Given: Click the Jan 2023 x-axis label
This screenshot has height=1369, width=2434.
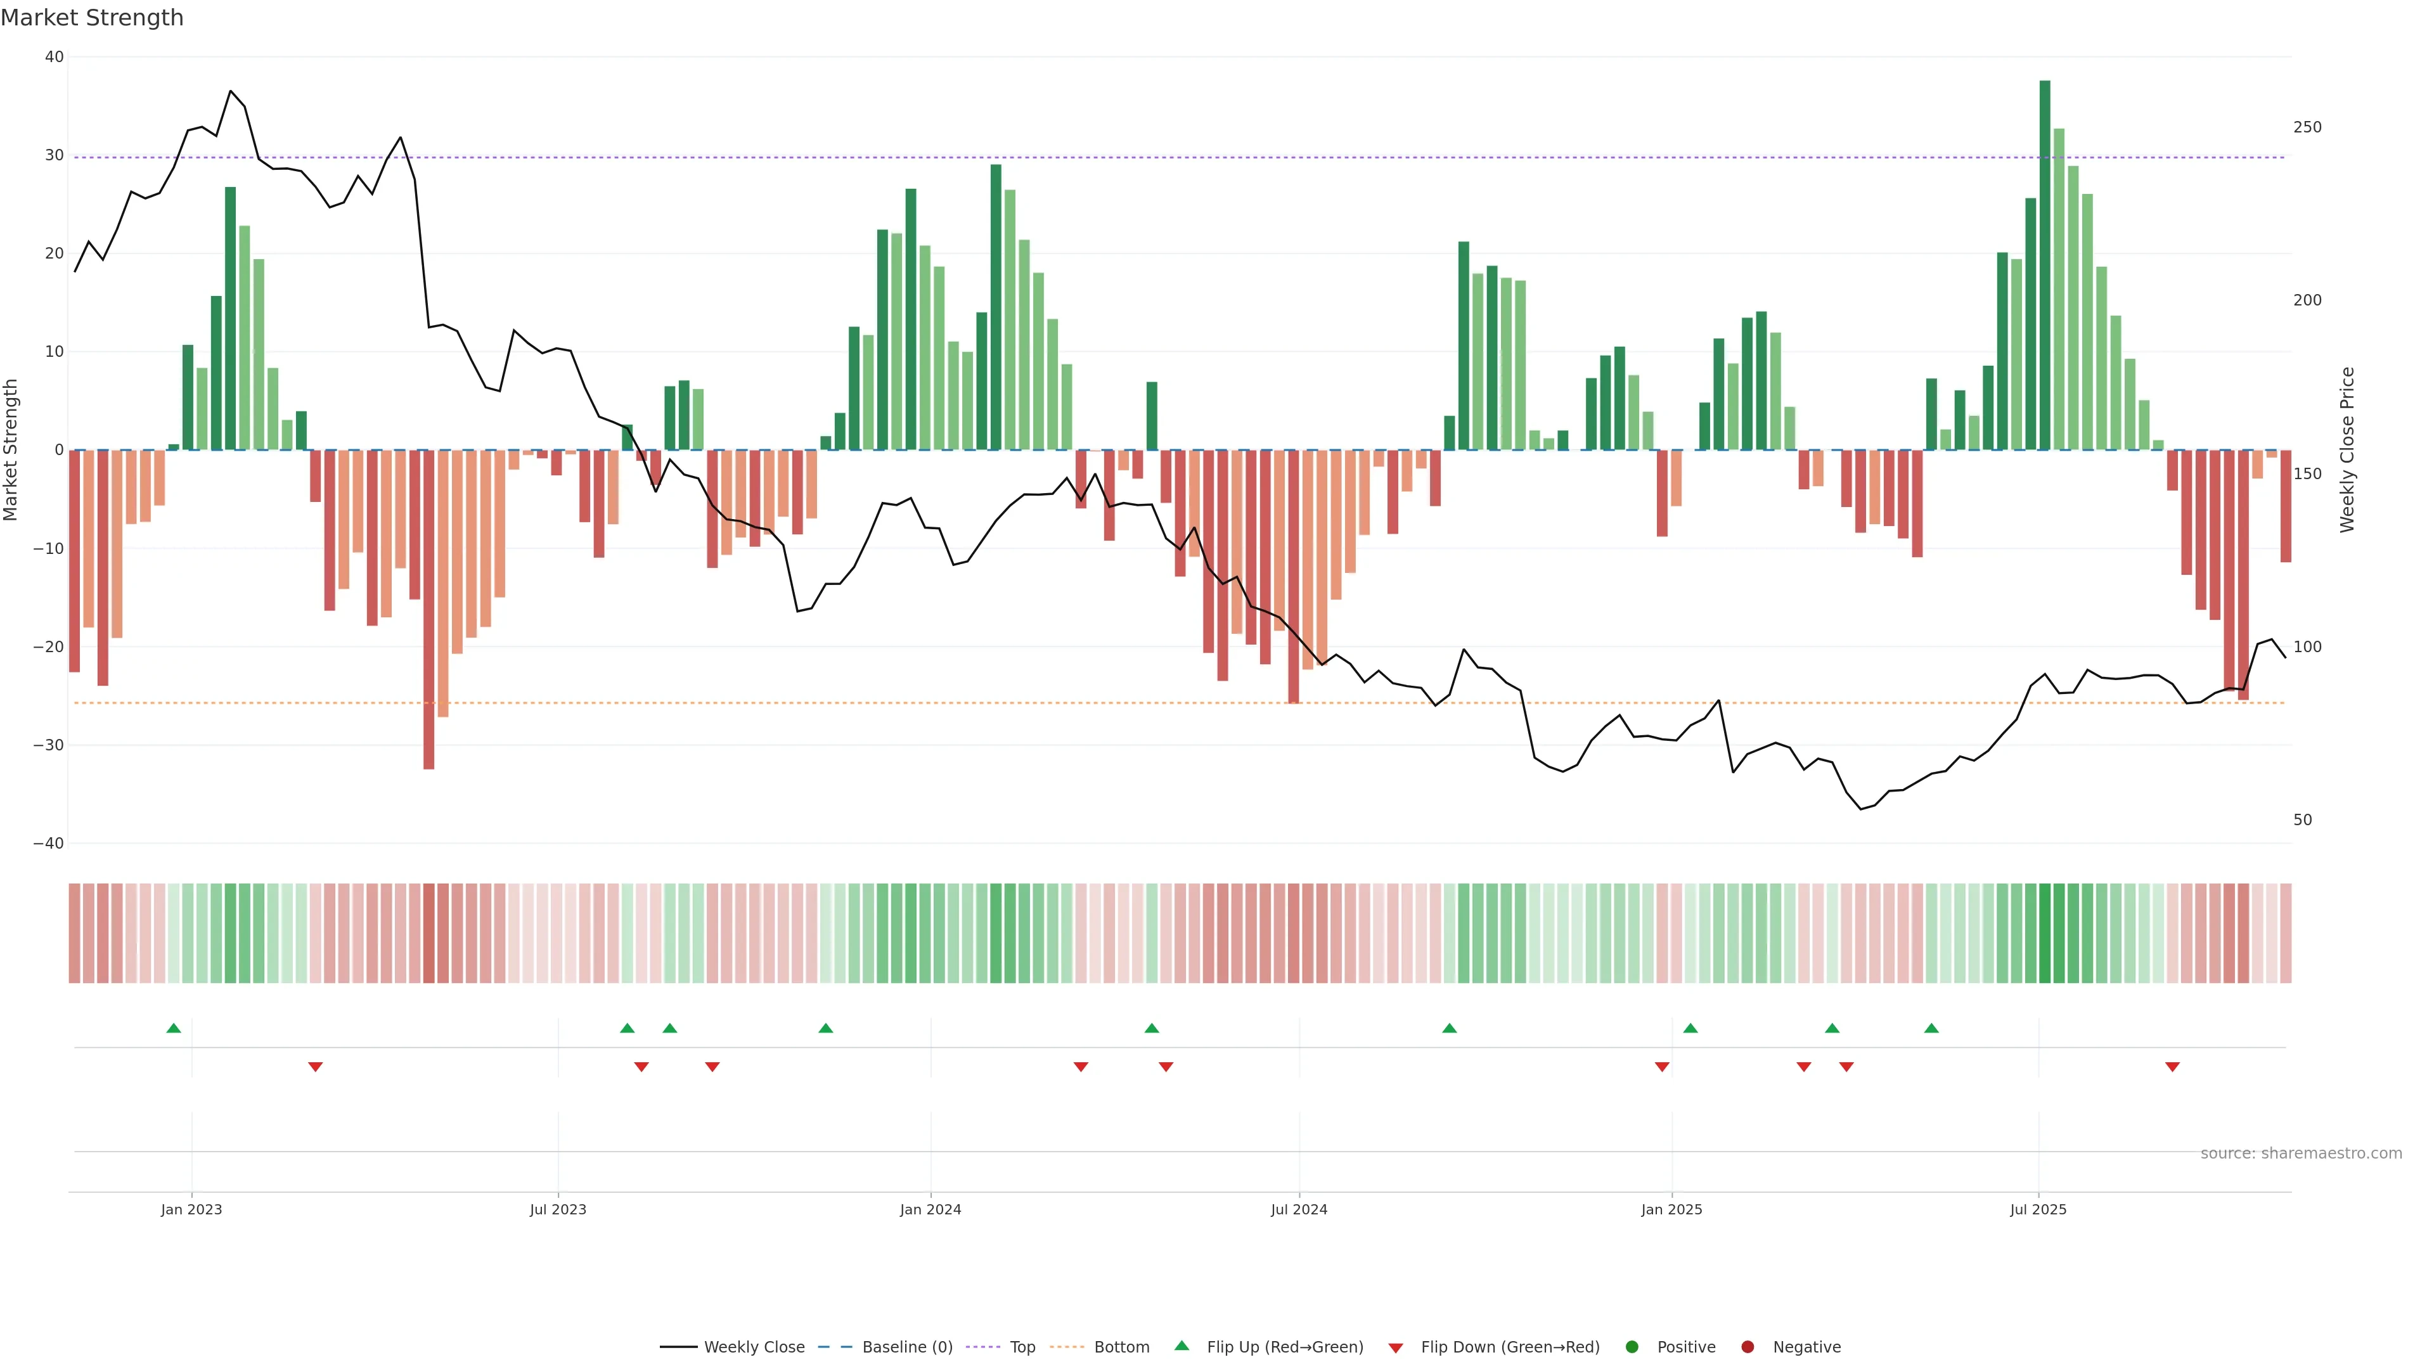Looking at the screenshot, I should [x=191, y=1209].
